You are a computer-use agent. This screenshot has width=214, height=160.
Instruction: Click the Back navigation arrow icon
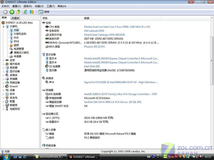click(x=5, y=12)
